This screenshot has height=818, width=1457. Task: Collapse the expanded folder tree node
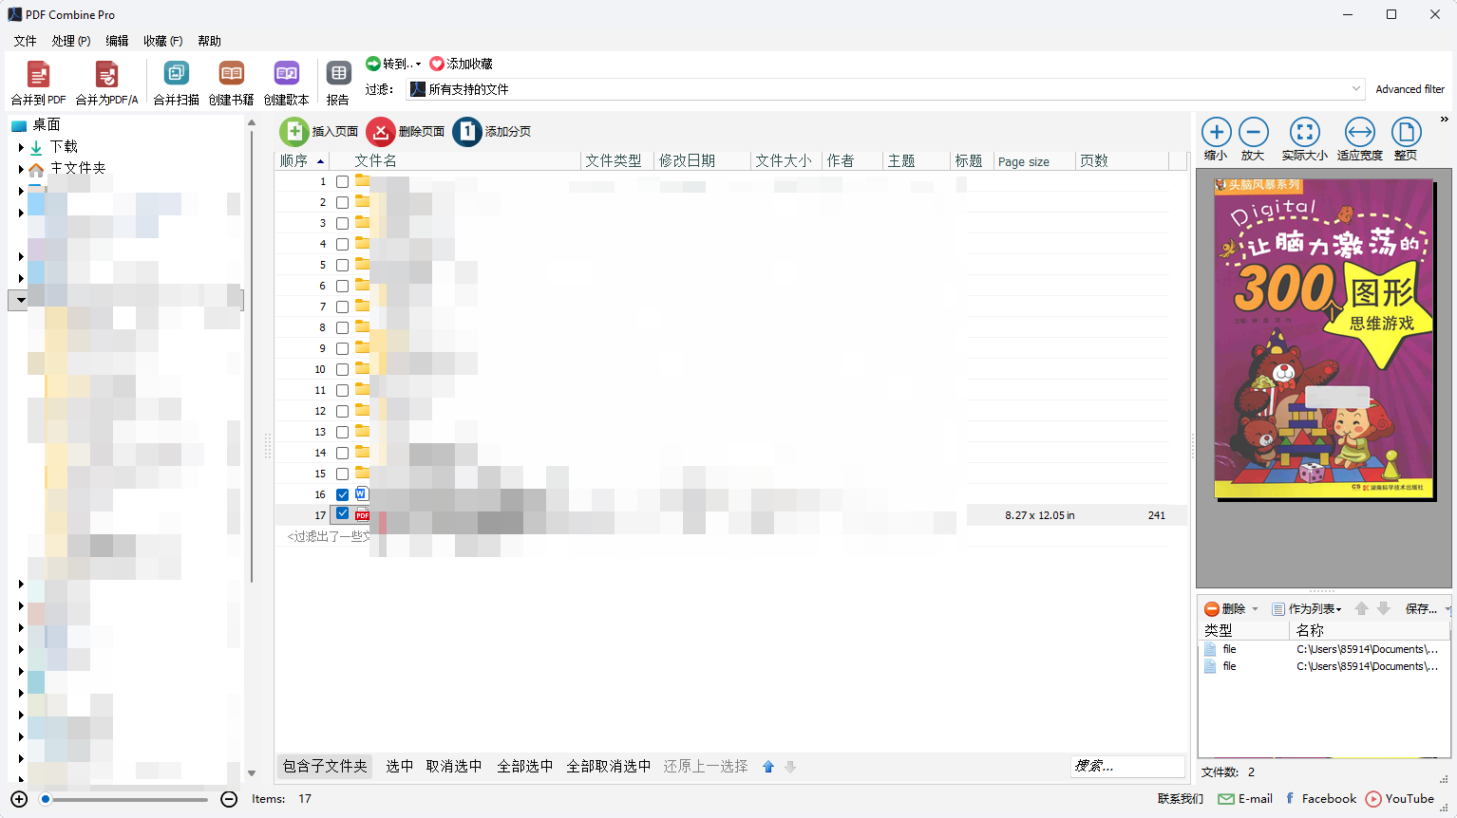(x=21, y=300)
